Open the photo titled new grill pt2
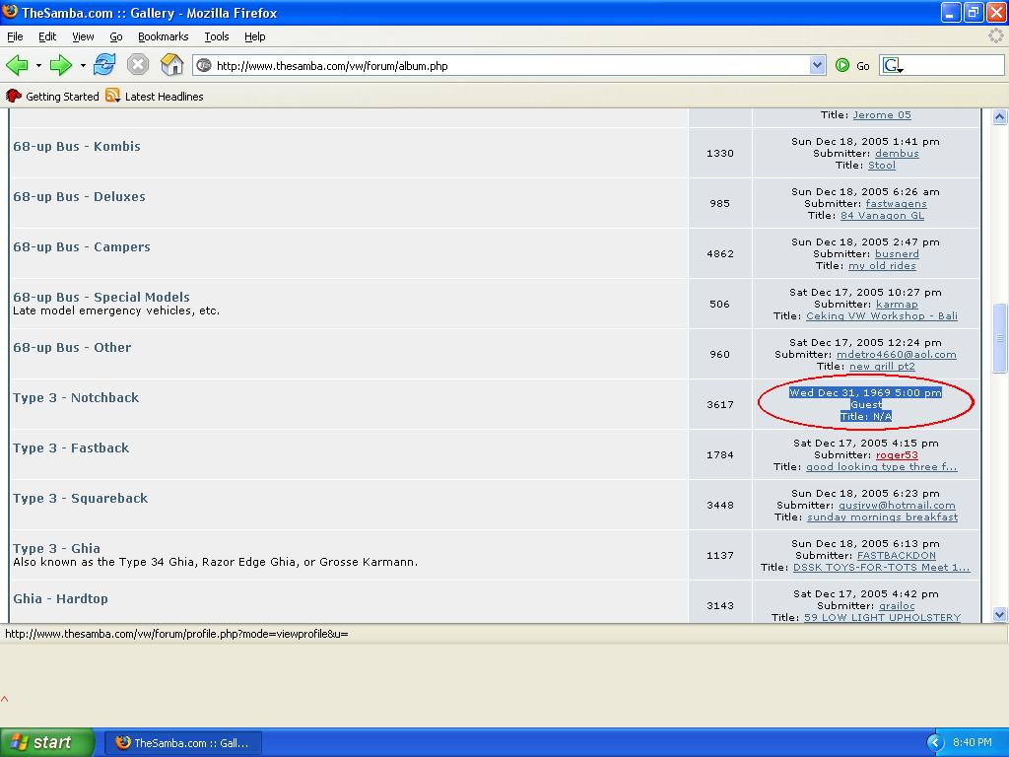The image size is (1009, 757). point(882,366)
